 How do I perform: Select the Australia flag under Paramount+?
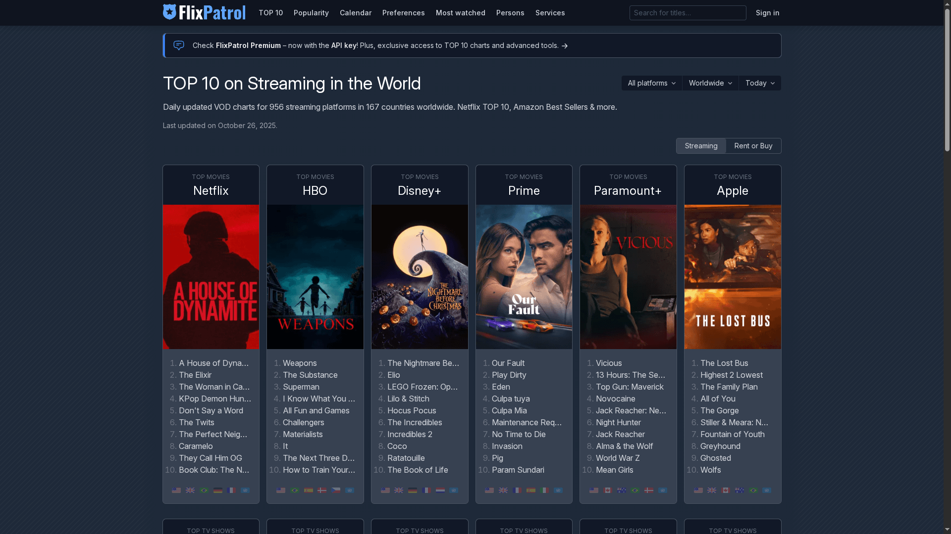pos(622,490)
